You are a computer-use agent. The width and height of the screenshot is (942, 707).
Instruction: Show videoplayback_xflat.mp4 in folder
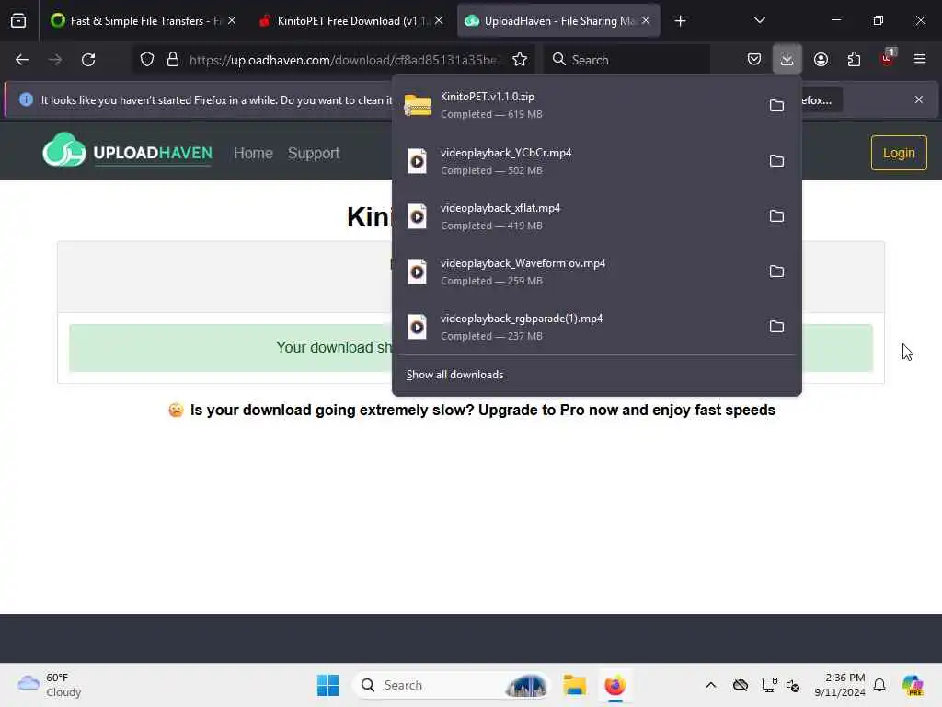(x=776, y=216)
